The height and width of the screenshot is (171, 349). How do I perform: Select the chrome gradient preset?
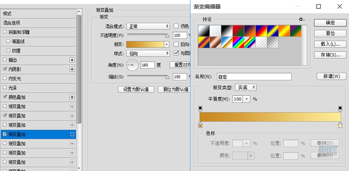pos(227,42)
